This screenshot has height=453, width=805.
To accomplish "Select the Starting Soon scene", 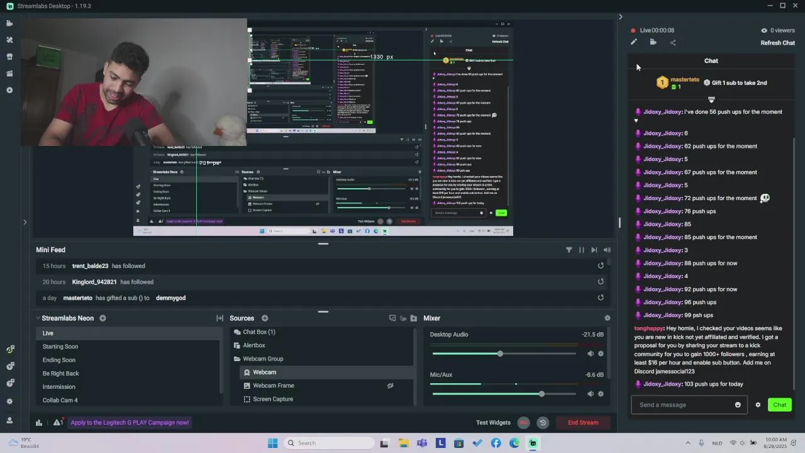I will [128, 347].
